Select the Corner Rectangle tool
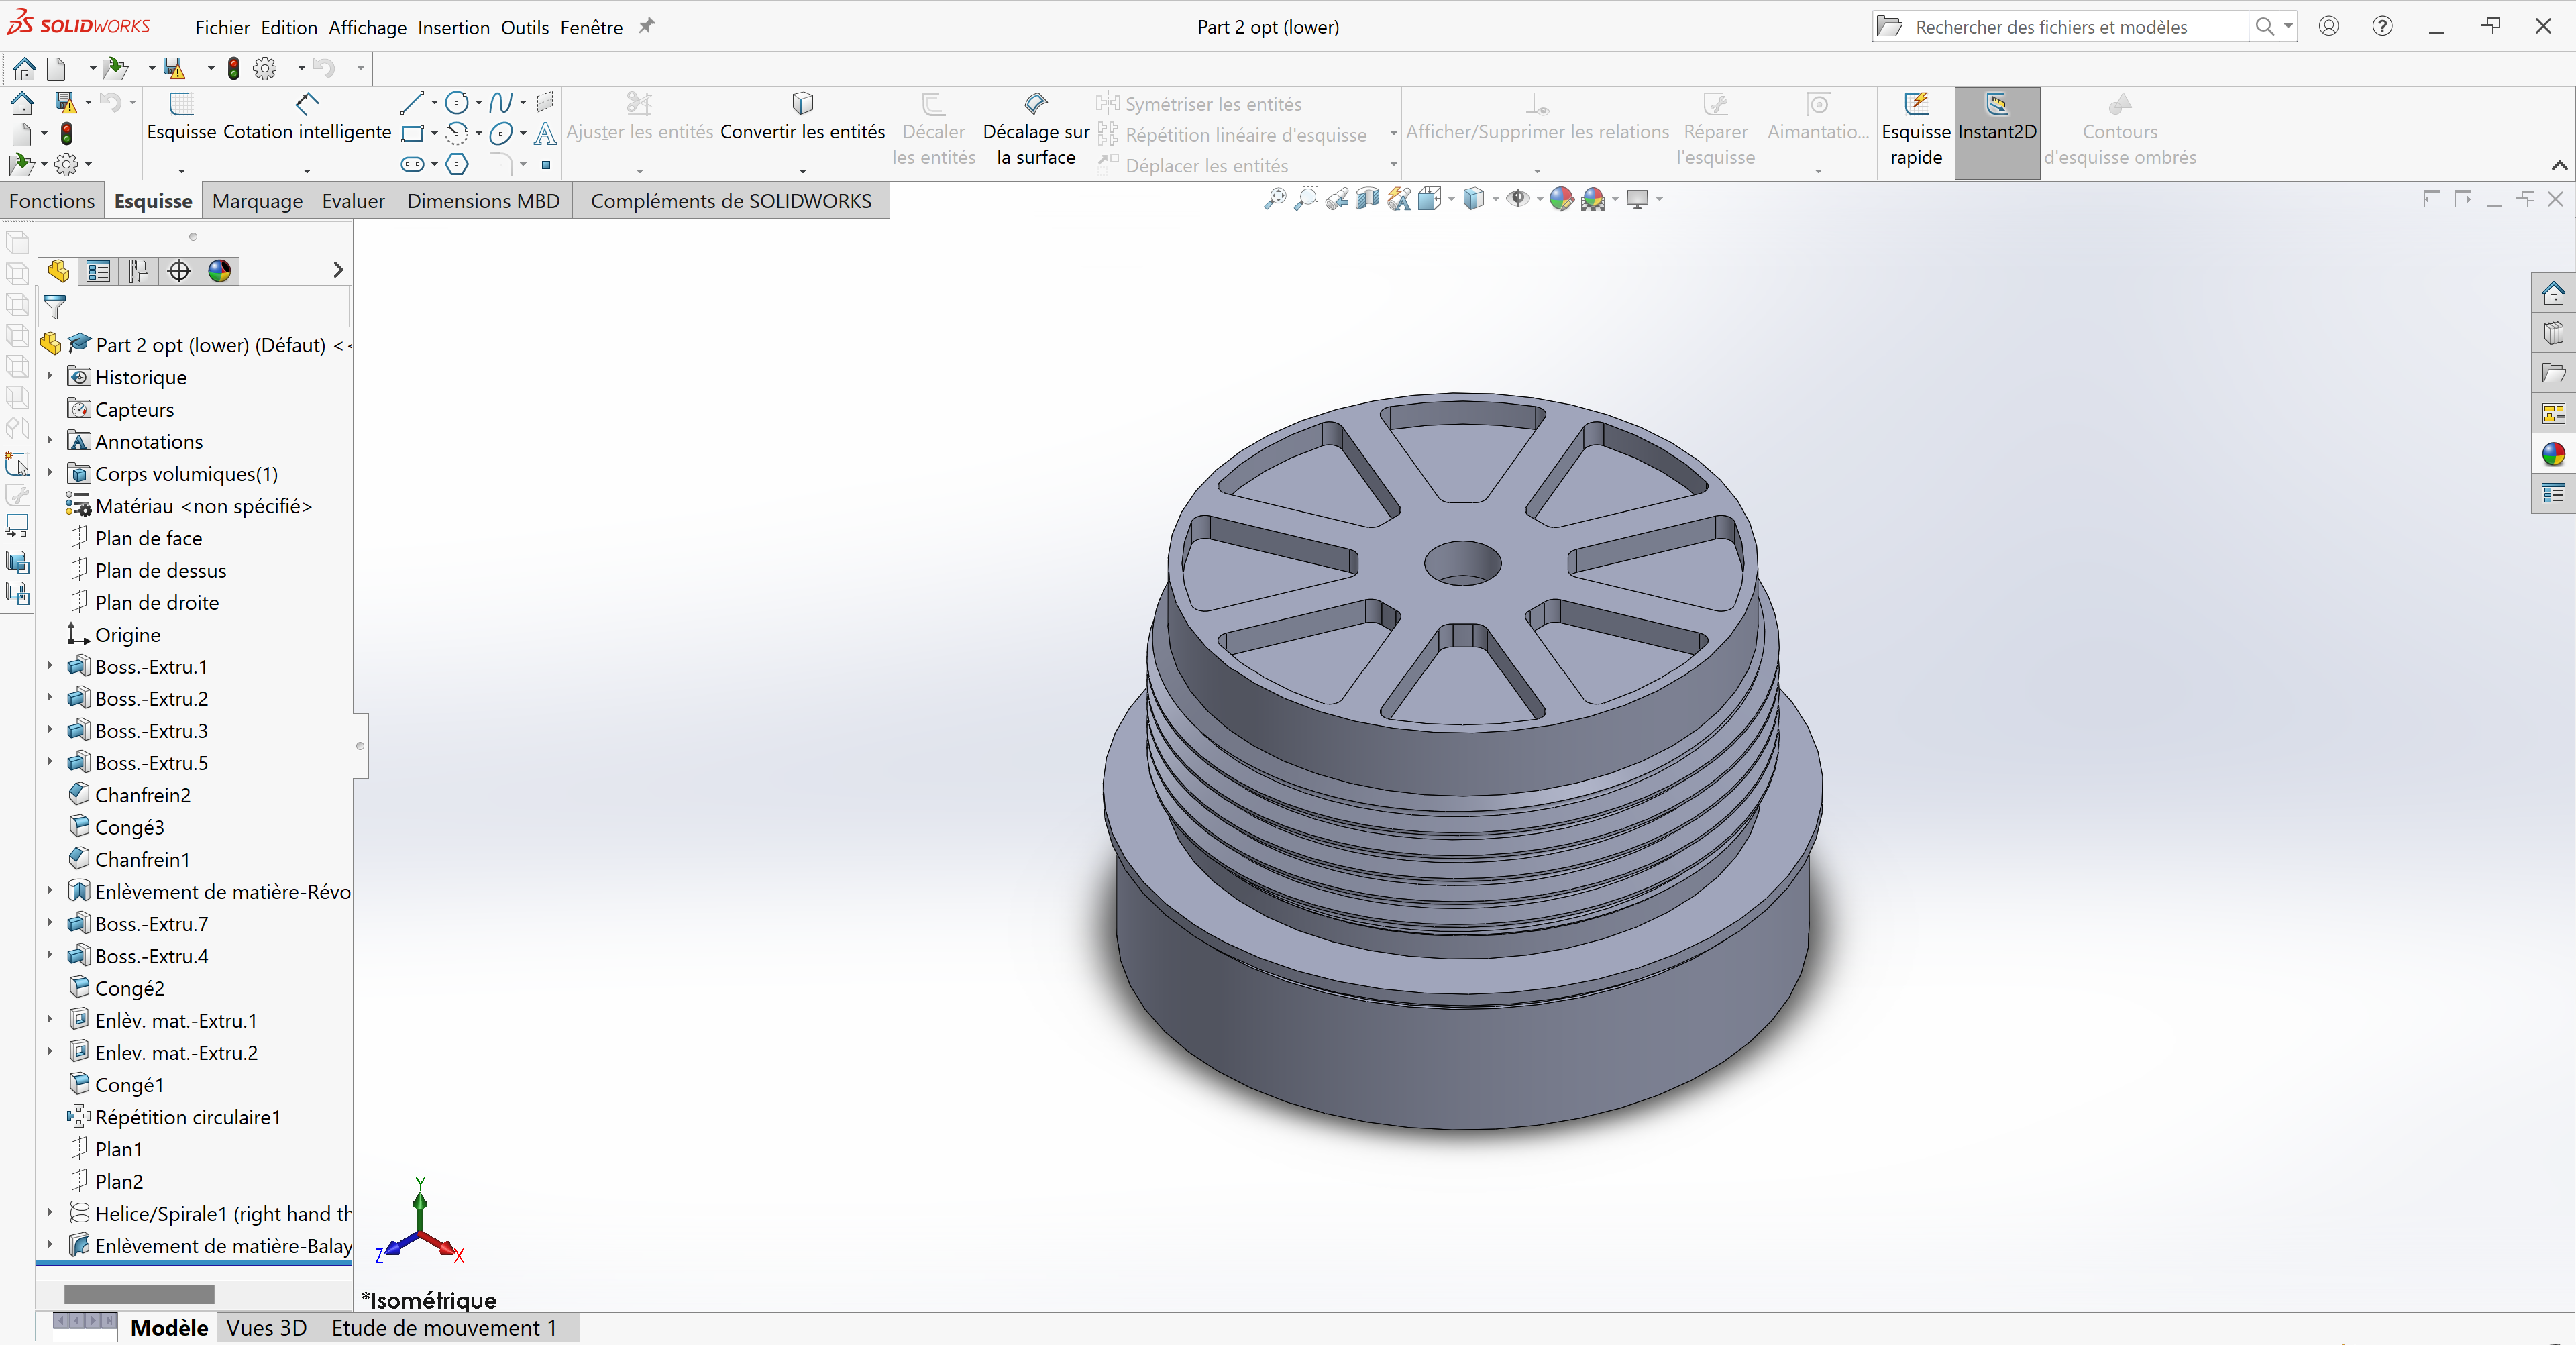 [x=412, y=133]
